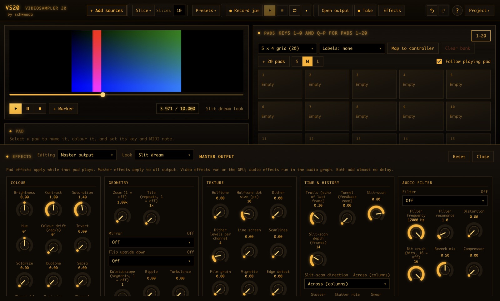Screen dimensions: 500x301
Task: Click the Slices count field
Action: [179, 11]
